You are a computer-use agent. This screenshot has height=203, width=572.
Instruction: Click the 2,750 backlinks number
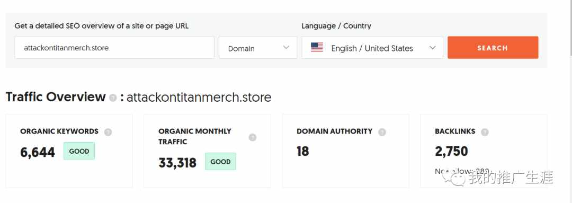tap(451, 152)
